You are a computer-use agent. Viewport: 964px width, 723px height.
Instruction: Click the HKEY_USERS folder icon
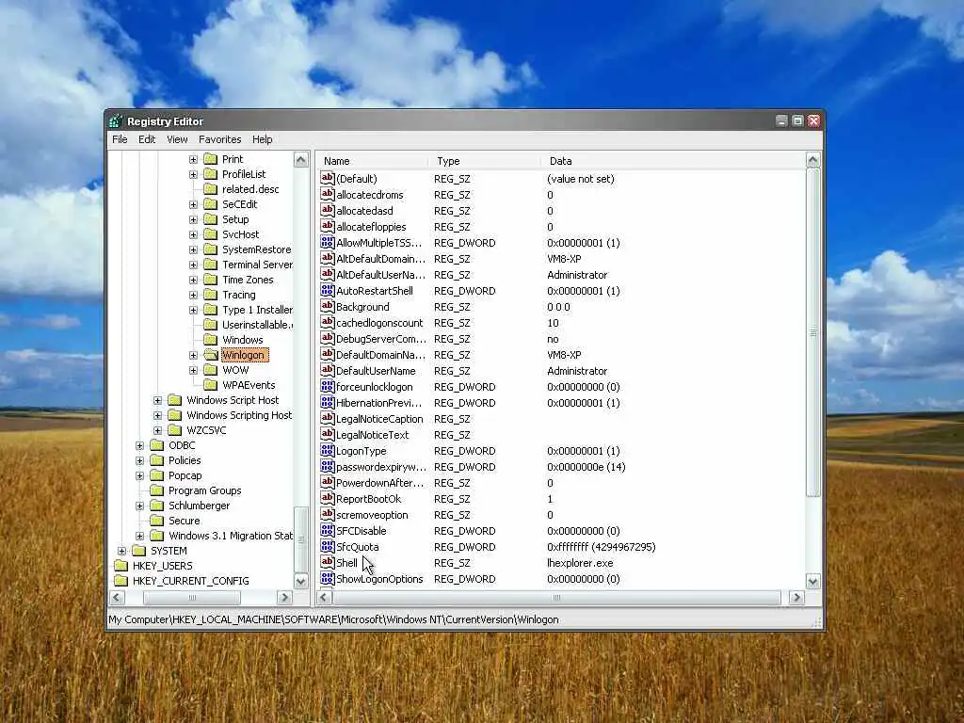tap(121, 566)
